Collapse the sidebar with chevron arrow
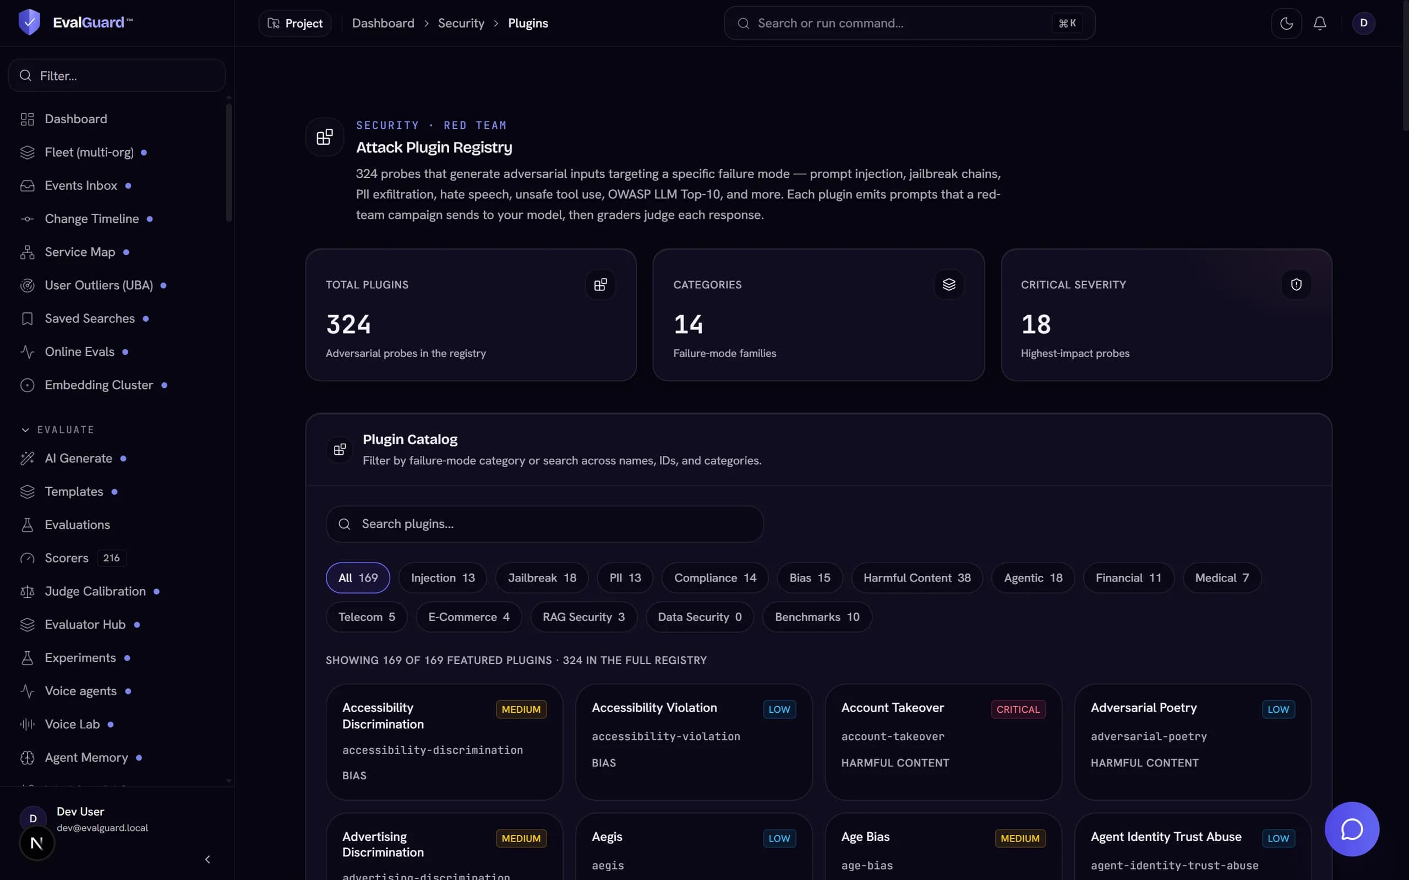 pos(207,860)
